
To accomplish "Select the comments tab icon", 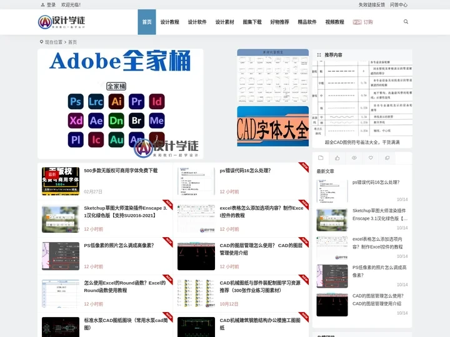I will (x=387, y=158).
